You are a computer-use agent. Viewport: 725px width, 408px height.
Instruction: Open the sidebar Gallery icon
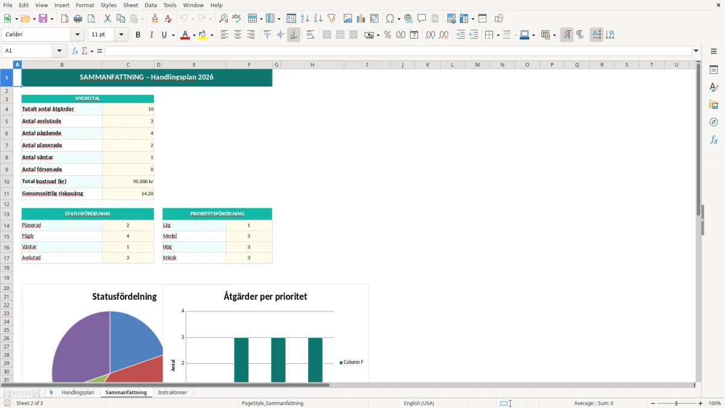tap(714, 105)
